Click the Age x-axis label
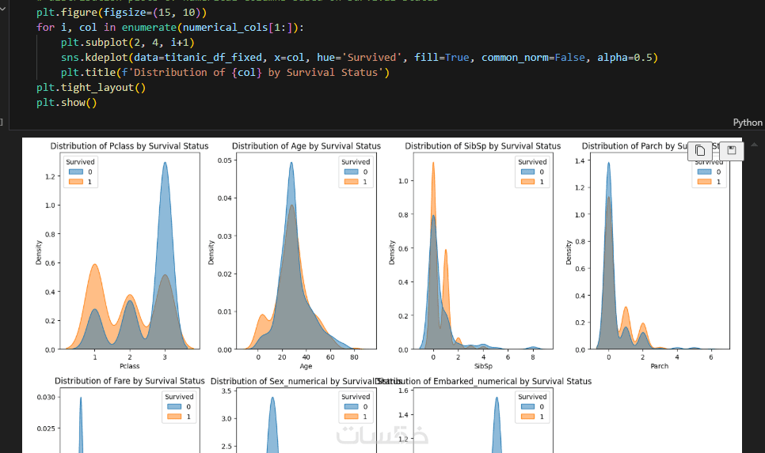The image size is (765, 453). 306,366
